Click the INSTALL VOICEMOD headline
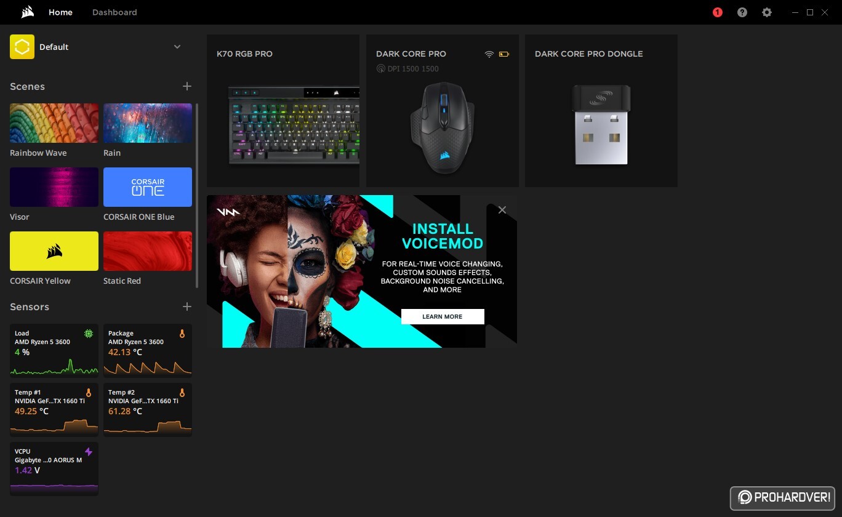 pos(443,236)
